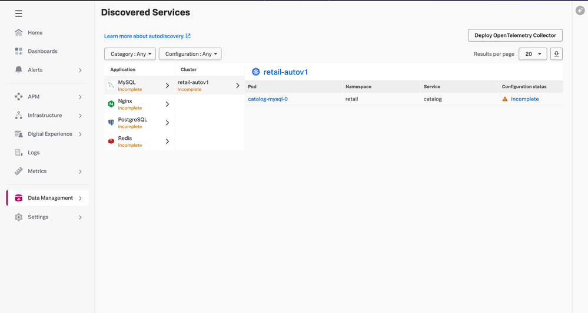Click the hamburger menu icon
Image resolution: width=588 pixels, height=313 pixels.
coord(19,14)
